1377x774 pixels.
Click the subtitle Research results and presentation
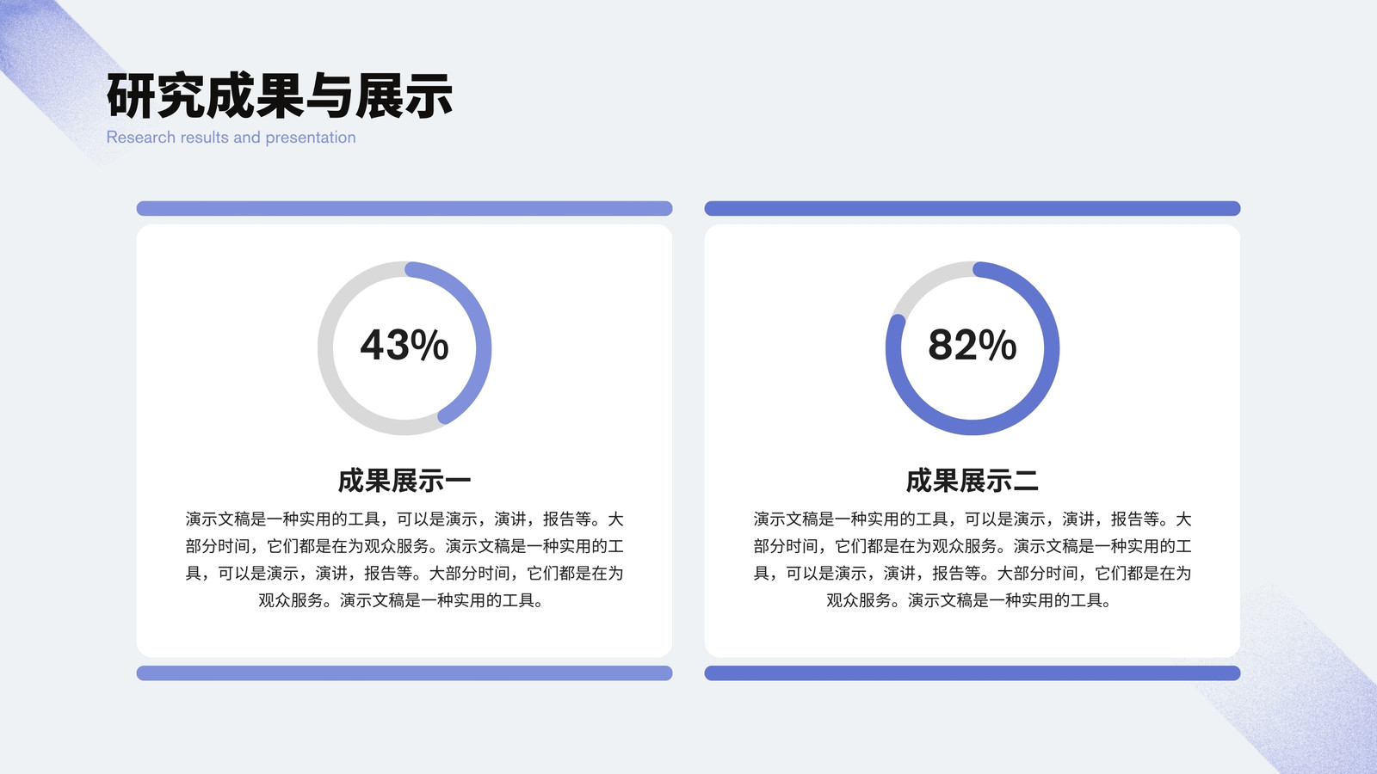click(x=231, y=138)
